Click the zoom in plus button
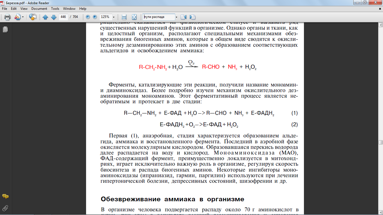 pos(95,17)
